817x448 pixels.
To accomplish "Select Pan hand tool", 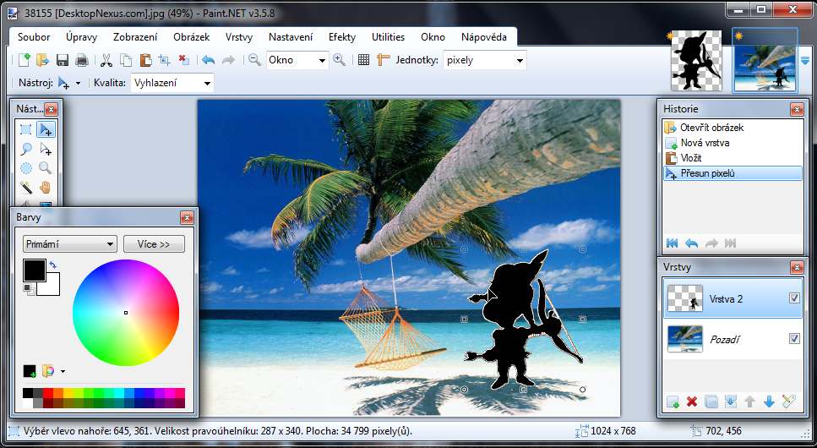I will [x=46, y=187].
